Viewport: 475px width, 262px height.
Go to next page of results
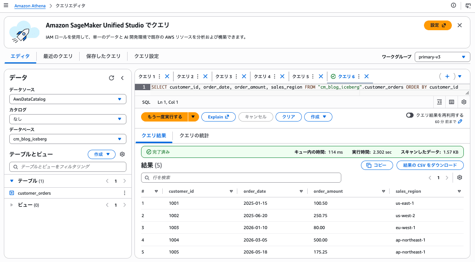[x=447, y=178]
